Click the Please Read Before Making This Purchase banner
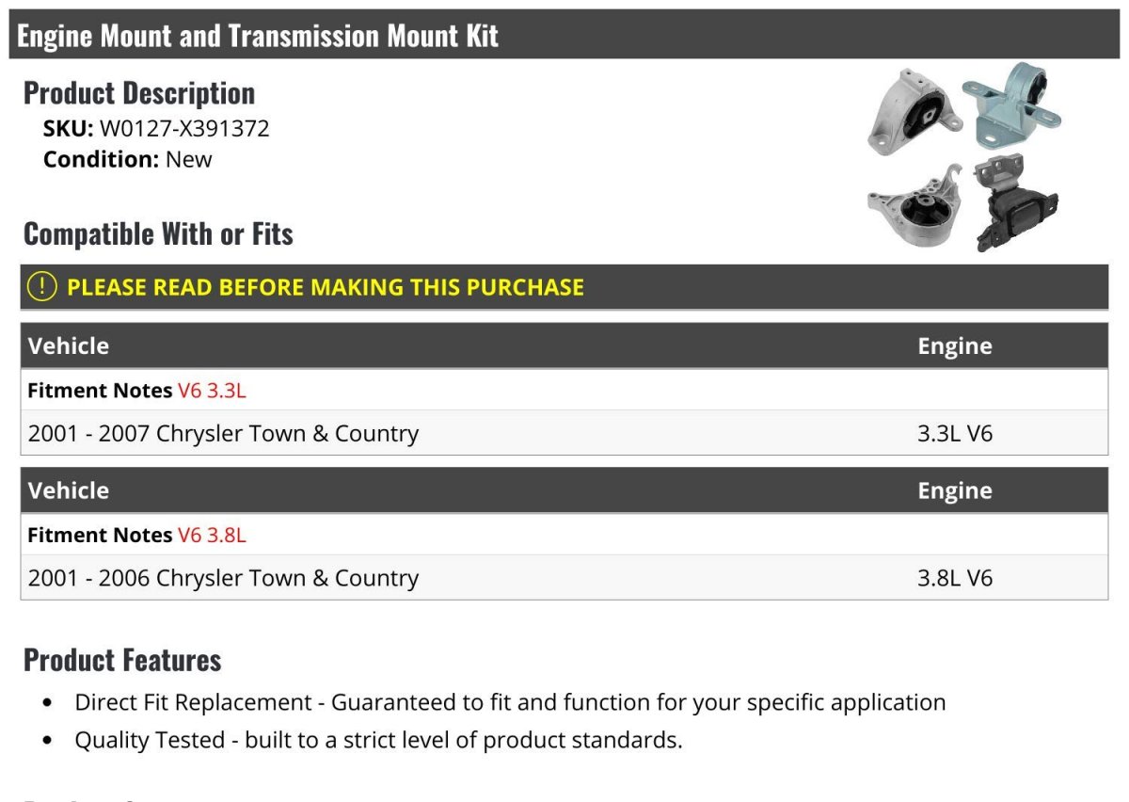The height and width of the screenshot is (802, 1129). (564, 287)
